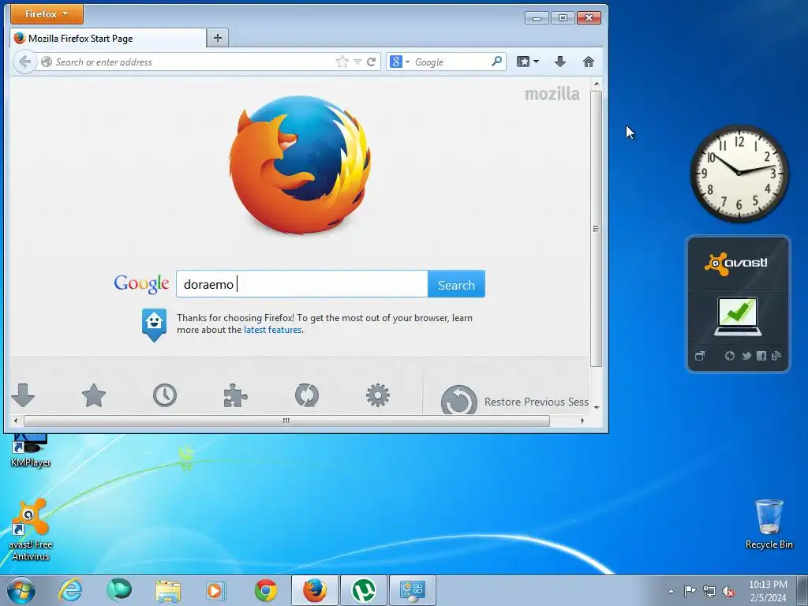Select the KMPlayer desktop shortcut
The image size is (808, 606).
[31, 451]
